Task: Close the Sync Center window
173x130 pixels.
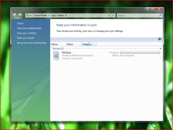Action: tap(159, 9)
